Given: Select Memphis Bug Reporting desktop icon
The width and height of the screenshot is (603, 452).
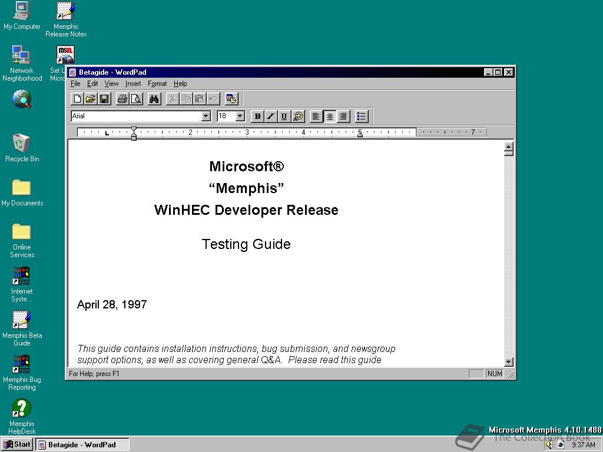Looking at the screenshot, I should [x=22, y=373].
